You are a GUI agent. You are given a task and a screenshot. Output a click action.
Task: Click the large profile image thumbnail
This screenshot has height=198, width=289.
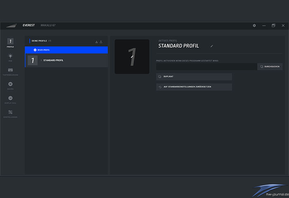click(x=132, y=57)
